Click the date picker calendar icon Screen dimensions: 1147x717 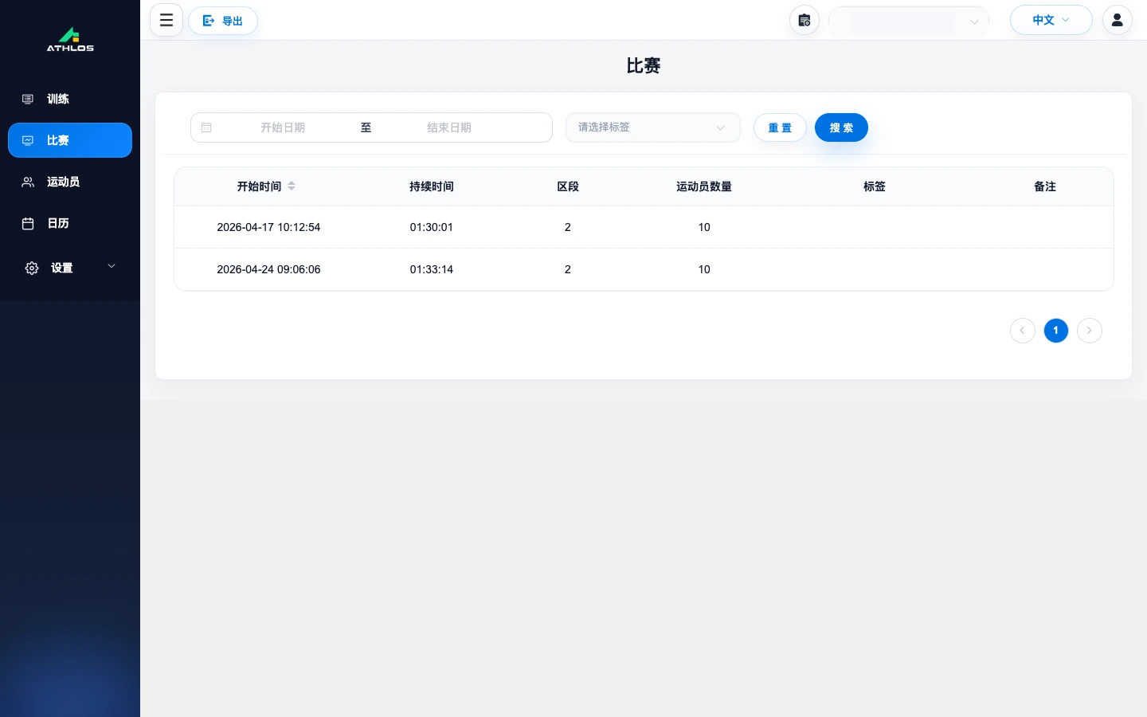click(206, 127)
